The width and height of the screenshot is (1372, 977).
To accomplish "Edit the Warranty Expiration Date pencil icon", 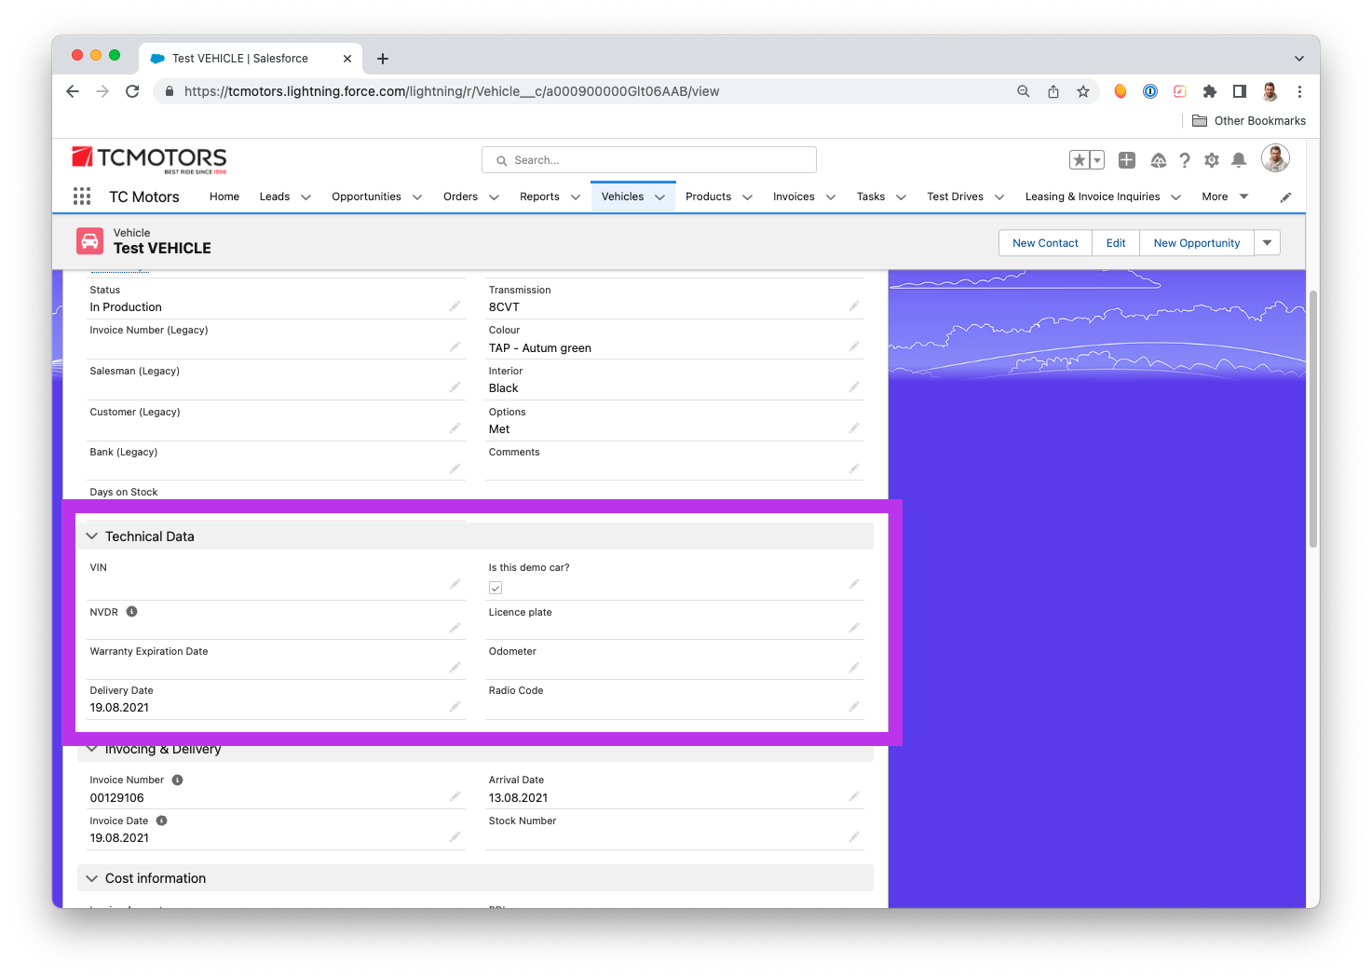I will coord(455,668).
